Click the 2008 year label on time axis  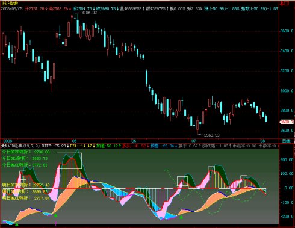(8, 141)
